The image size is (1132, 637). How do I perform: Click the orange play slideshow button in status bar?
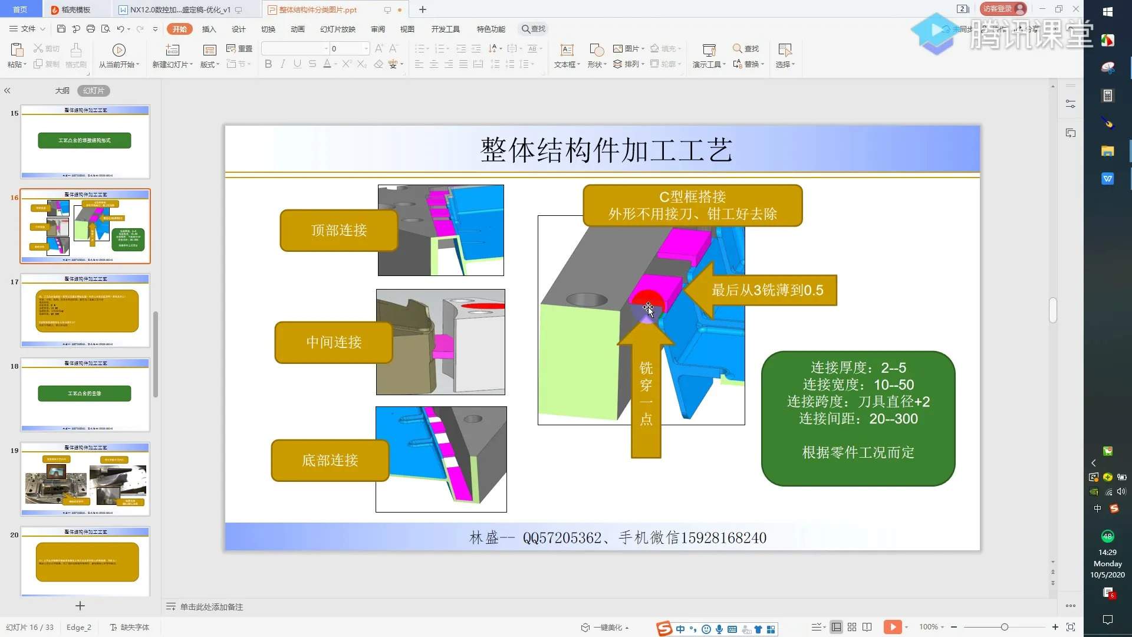click(x=892, y=627)
